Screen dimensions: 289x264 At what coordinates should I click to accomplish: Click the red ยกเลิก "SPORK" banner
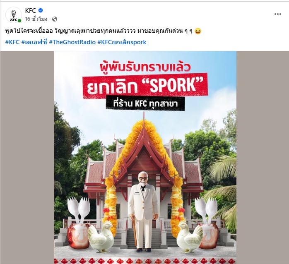(x=145, y=86)
